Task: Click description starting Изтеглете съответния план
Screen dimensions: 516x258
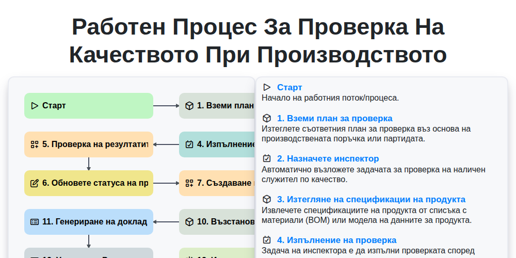Action: coord(366,134)
